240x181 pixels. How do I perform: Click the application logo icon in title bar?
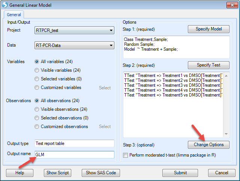[4, 5]
